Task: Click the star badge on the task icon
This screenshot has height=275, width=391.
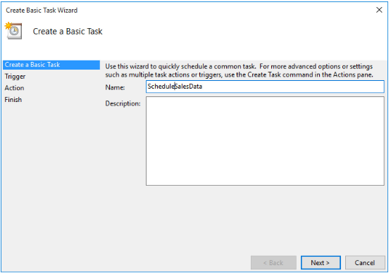Action: tap(8, 25)
